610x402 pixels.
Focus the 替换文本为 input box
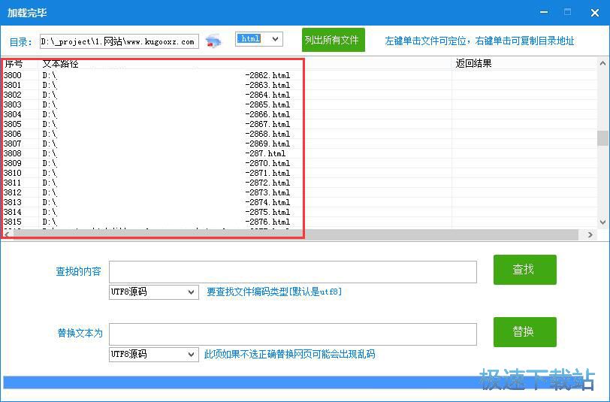pos(292,334)
